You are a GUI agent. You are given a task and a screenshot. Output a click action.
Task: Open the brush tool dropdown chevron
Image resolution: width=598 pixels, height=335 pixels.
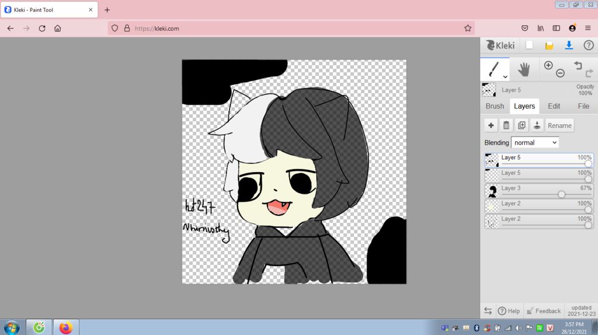coord(505,76)
